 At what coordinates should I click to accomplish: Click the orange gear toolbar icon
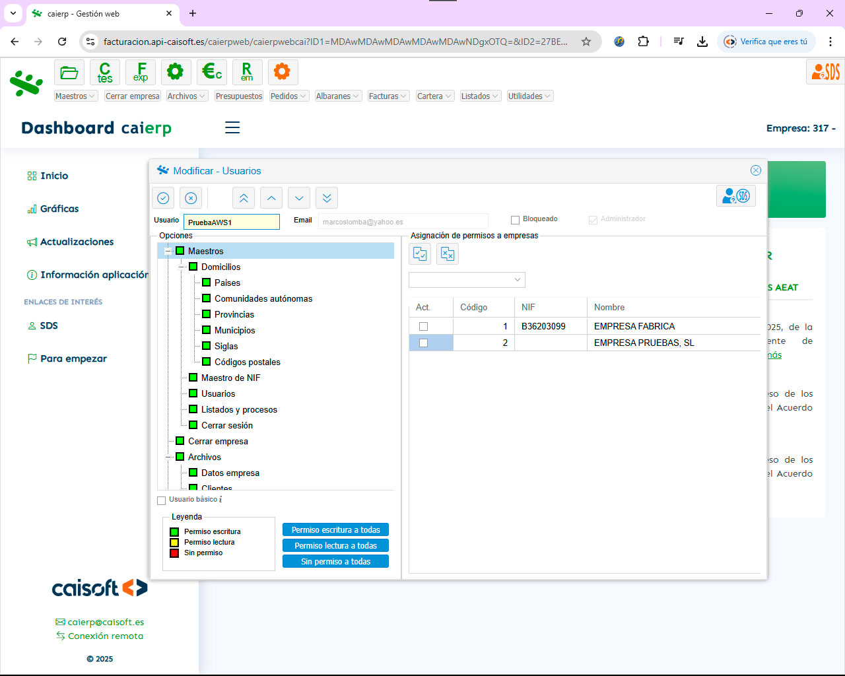[x=283, y=73]
